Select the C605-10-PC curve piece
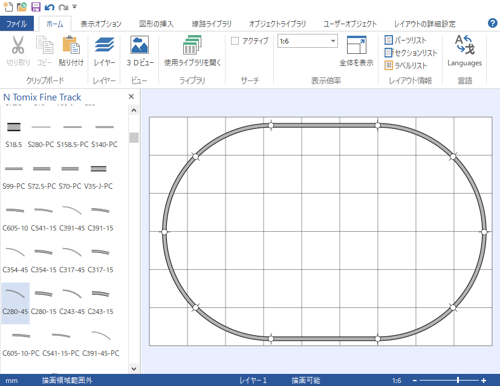This screenshot has width=500, height=386. pyautogui.click(x=21, y=343)
